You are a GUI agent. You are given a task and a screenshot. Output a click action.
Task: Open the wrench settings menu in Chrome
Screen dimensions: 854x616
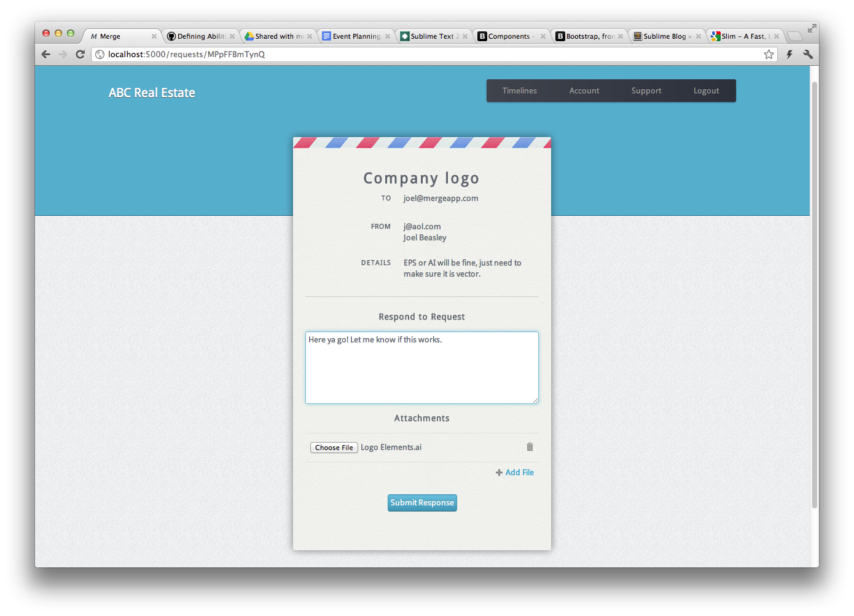(x=808, y=55)
